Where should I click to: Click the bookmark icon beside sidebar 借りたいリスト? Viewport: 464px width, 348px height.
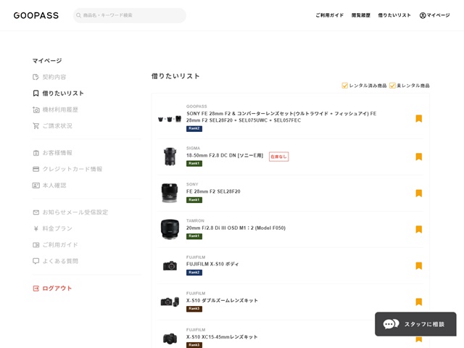pyautogui.click(x=36, y=94)
